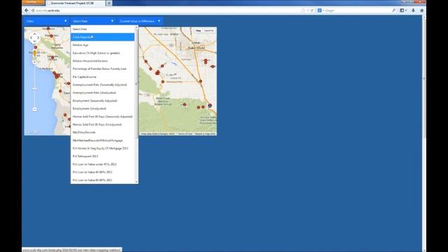Select Homes Sold Past 30 Days (Unadjusted)
Viewport: 448px width, 252px height.
103,125
